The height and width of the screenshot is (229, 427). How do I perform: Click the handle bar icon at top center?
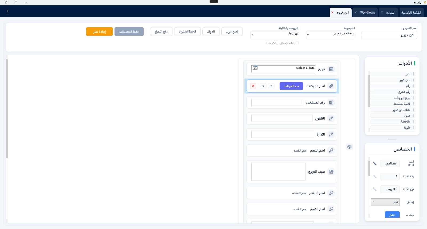214,1
